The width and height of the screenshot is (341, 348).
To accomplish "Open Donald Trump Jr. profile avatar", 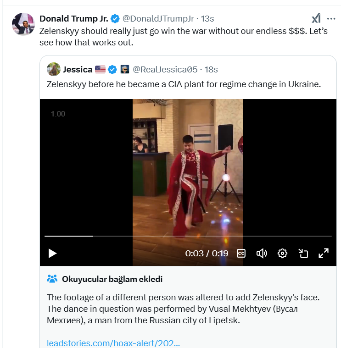I will click(23, 24).
